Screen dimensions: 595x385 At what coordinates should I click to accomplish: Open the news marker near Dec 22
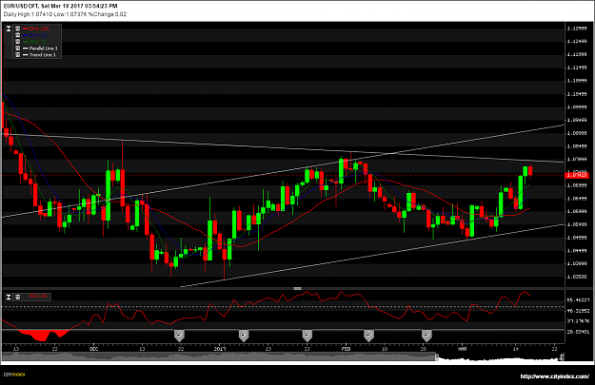[179, 336]
